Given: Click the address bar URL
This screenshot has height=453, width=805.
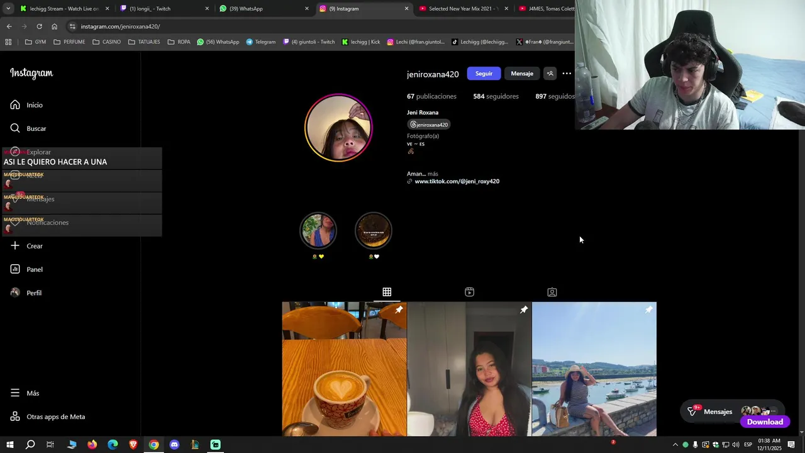Looking at the screenshot, I should [120, 26].
